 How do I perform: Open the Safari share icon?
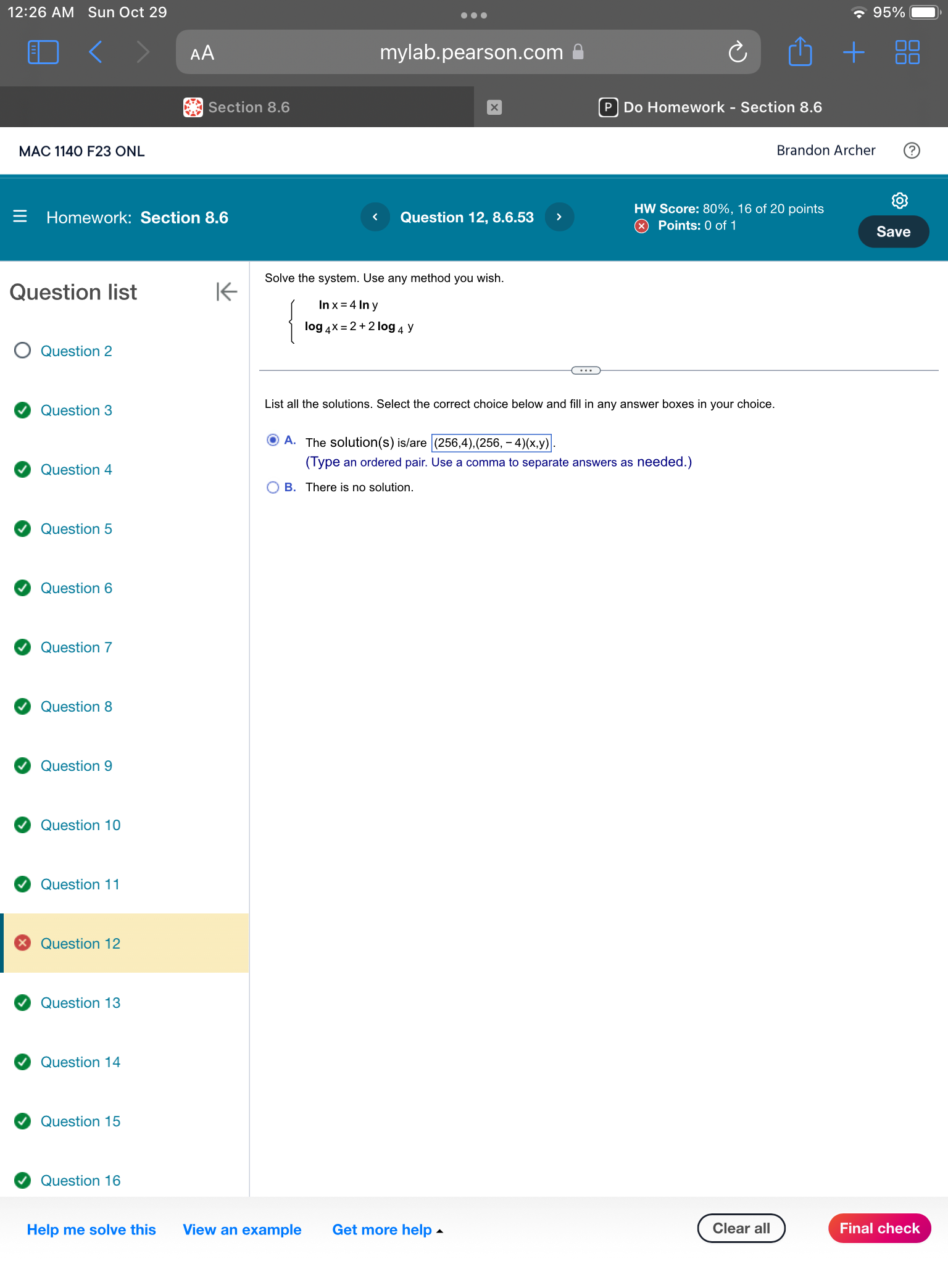[x=800, y=51]
